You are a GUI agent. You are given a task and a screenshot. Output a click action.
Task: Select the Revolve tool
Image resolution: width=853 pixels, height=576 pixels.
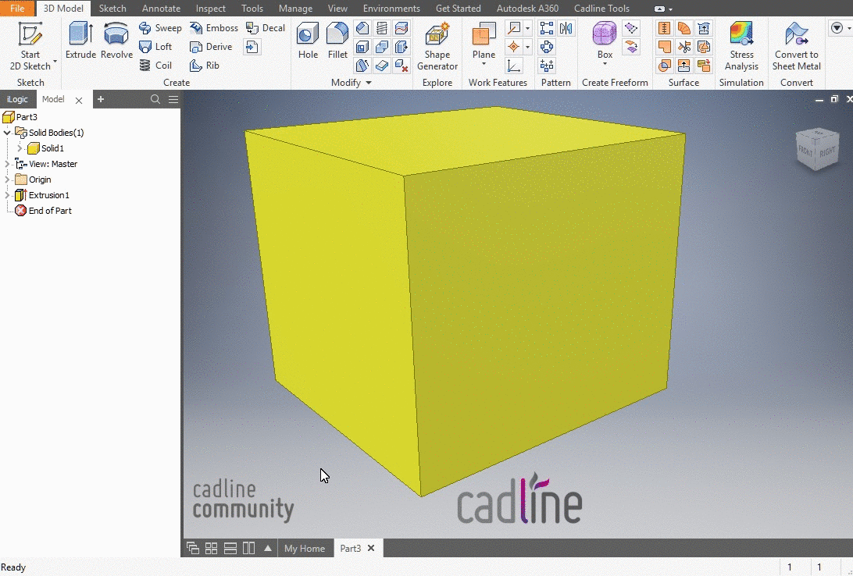(x=116, y=41)
